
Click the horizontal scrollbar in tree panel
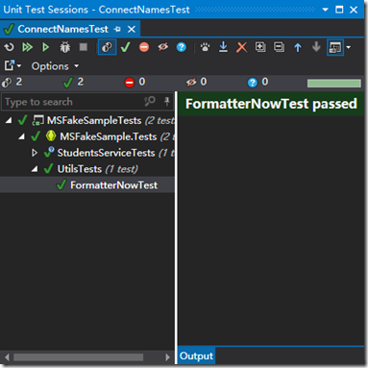pyautogui.click(x=79, y=357)
